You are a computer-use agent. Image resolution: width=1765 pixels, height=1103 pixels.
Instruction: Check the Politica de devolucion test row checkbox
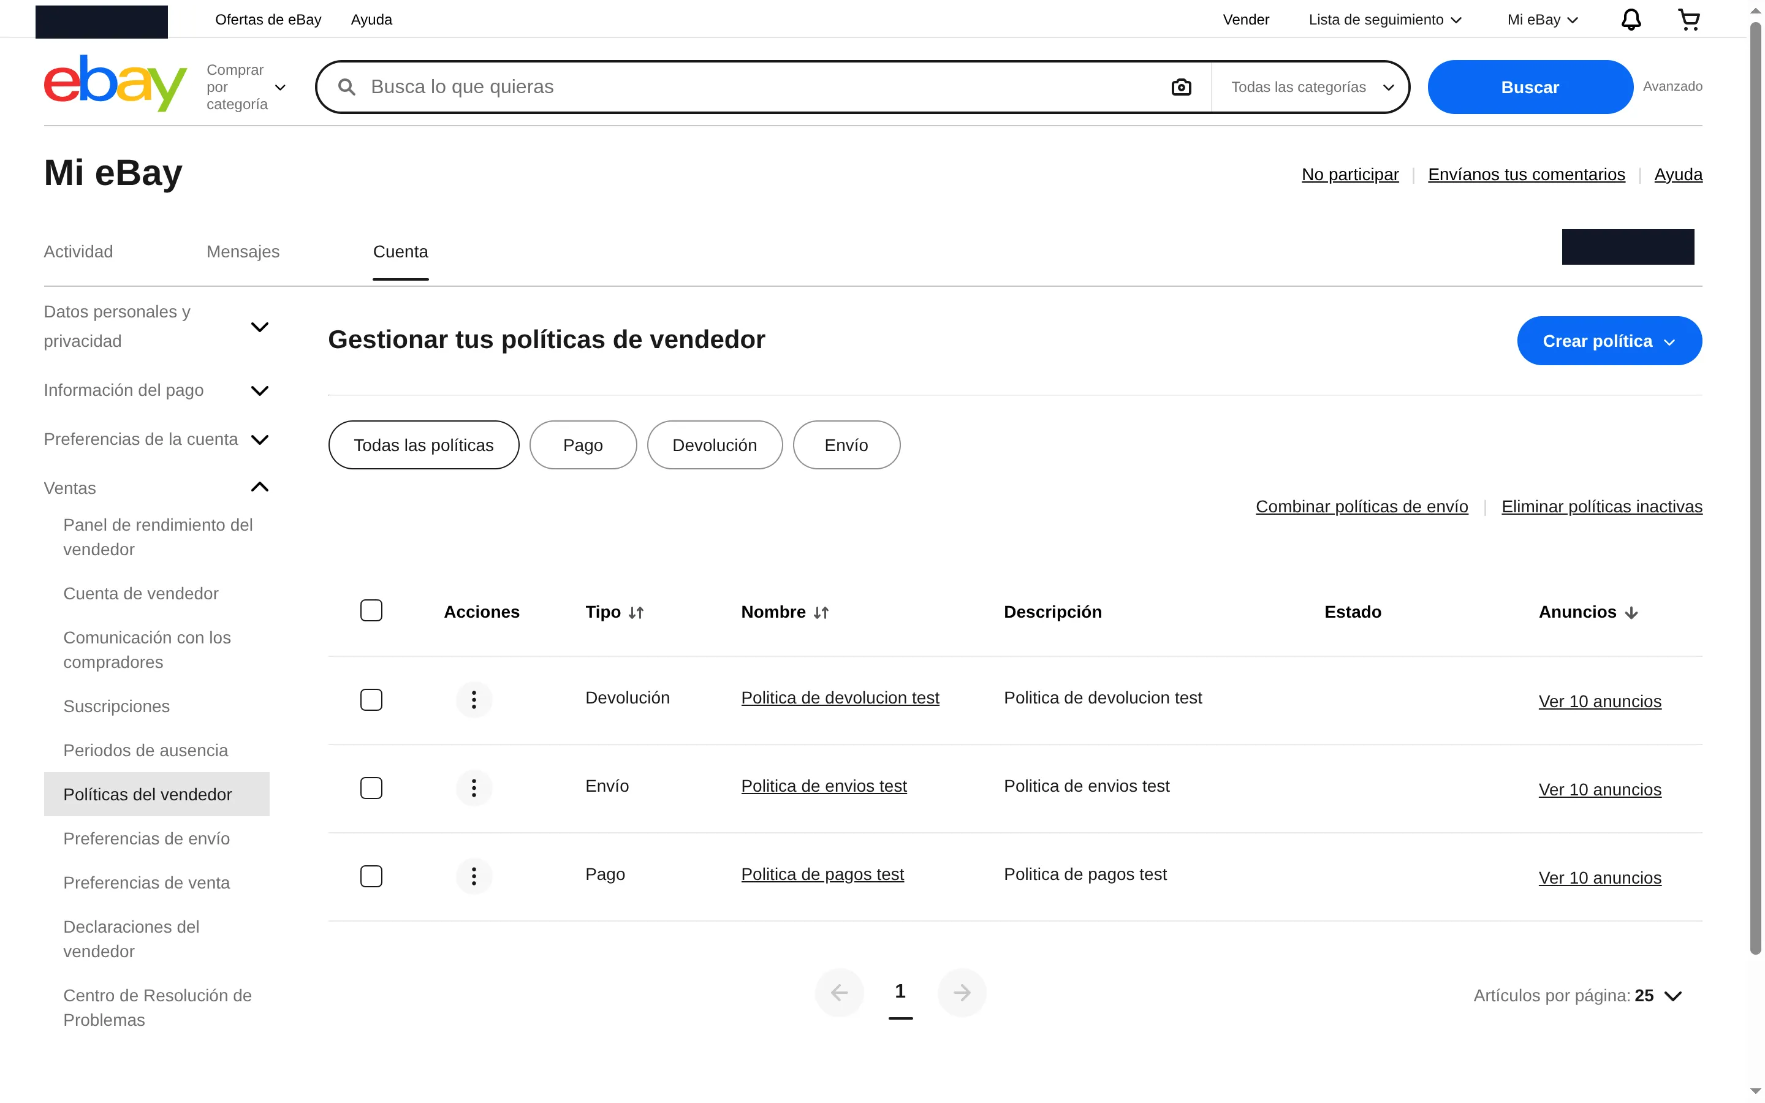point(371,700)
